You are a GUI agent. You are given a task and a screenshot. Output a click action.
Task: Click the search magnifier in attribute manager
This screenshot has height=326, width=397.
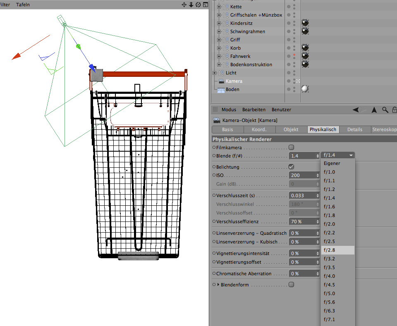pos(385,109)
